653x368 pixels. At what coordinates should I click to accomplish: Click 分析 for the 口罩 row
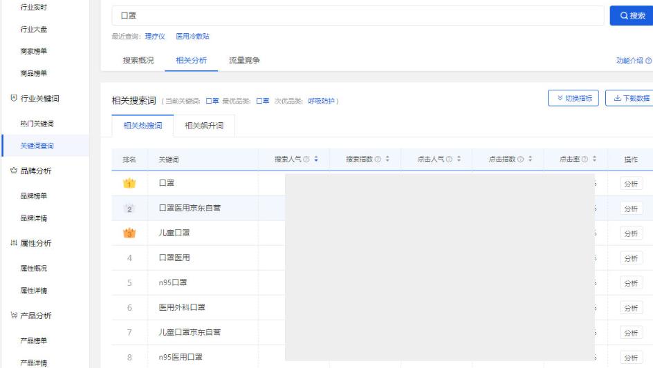[631, 184]
